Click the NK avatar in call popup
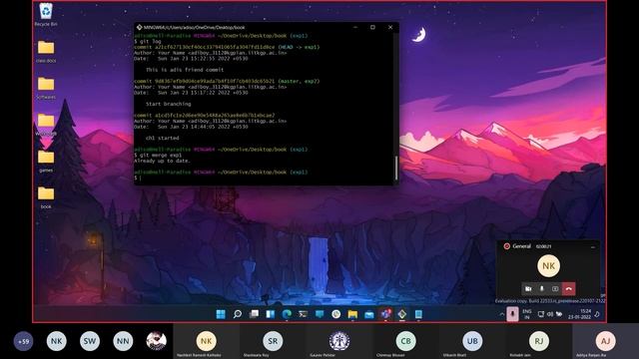The width and height of the screenshot is (639, 359). coord(548,266)
